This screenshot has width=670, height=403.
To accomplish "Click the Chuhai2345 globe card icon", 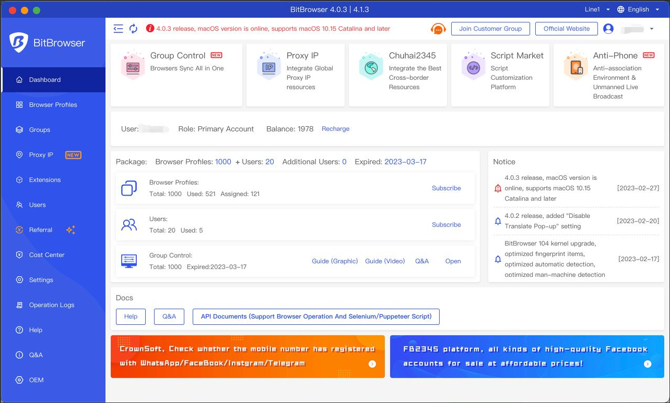I will click(x=371, y=65).
